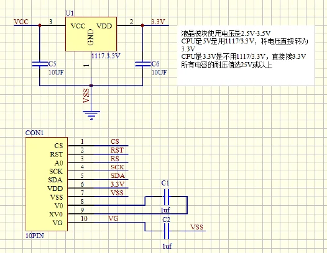Screen dimensions: 327x253
Task: Click the VSS net label on pin 7
Action: pos(117,193)
